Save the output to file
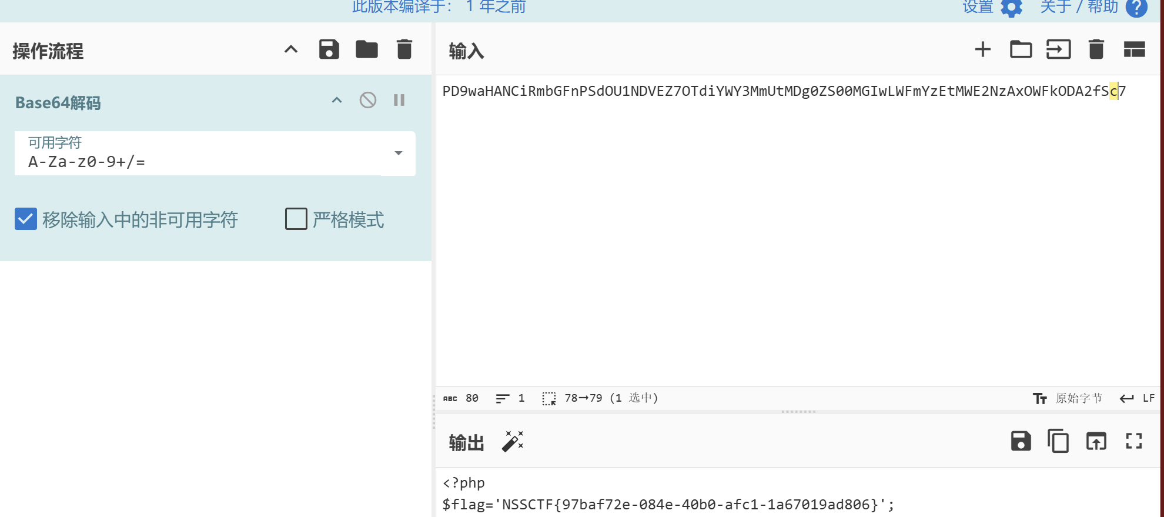The width and height of the screenshot is (1164, 517). click(1021, 441)
